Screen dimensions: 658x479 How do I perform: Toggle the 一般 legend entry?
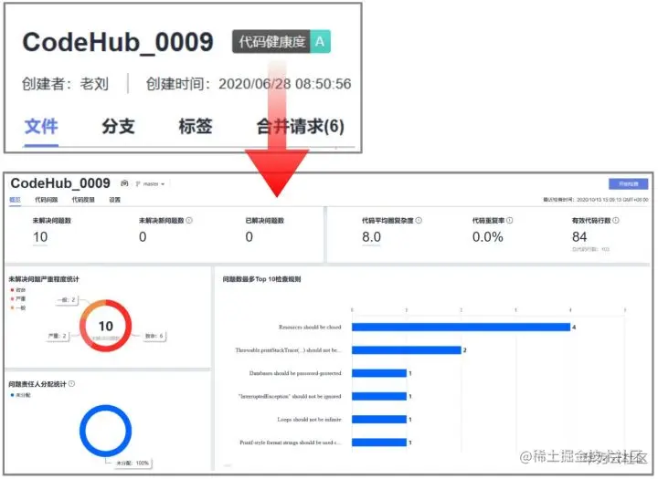[18, 308]
